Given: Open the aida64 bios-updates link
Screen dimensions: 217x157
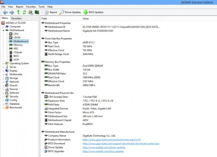Looking at the screenshot, I should click(103, 151).
